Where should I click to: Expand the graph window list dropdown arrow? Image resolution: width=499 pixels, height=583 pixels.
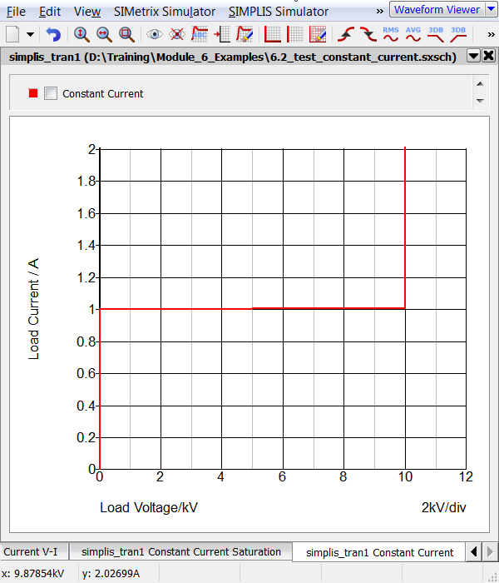point(472,56)
